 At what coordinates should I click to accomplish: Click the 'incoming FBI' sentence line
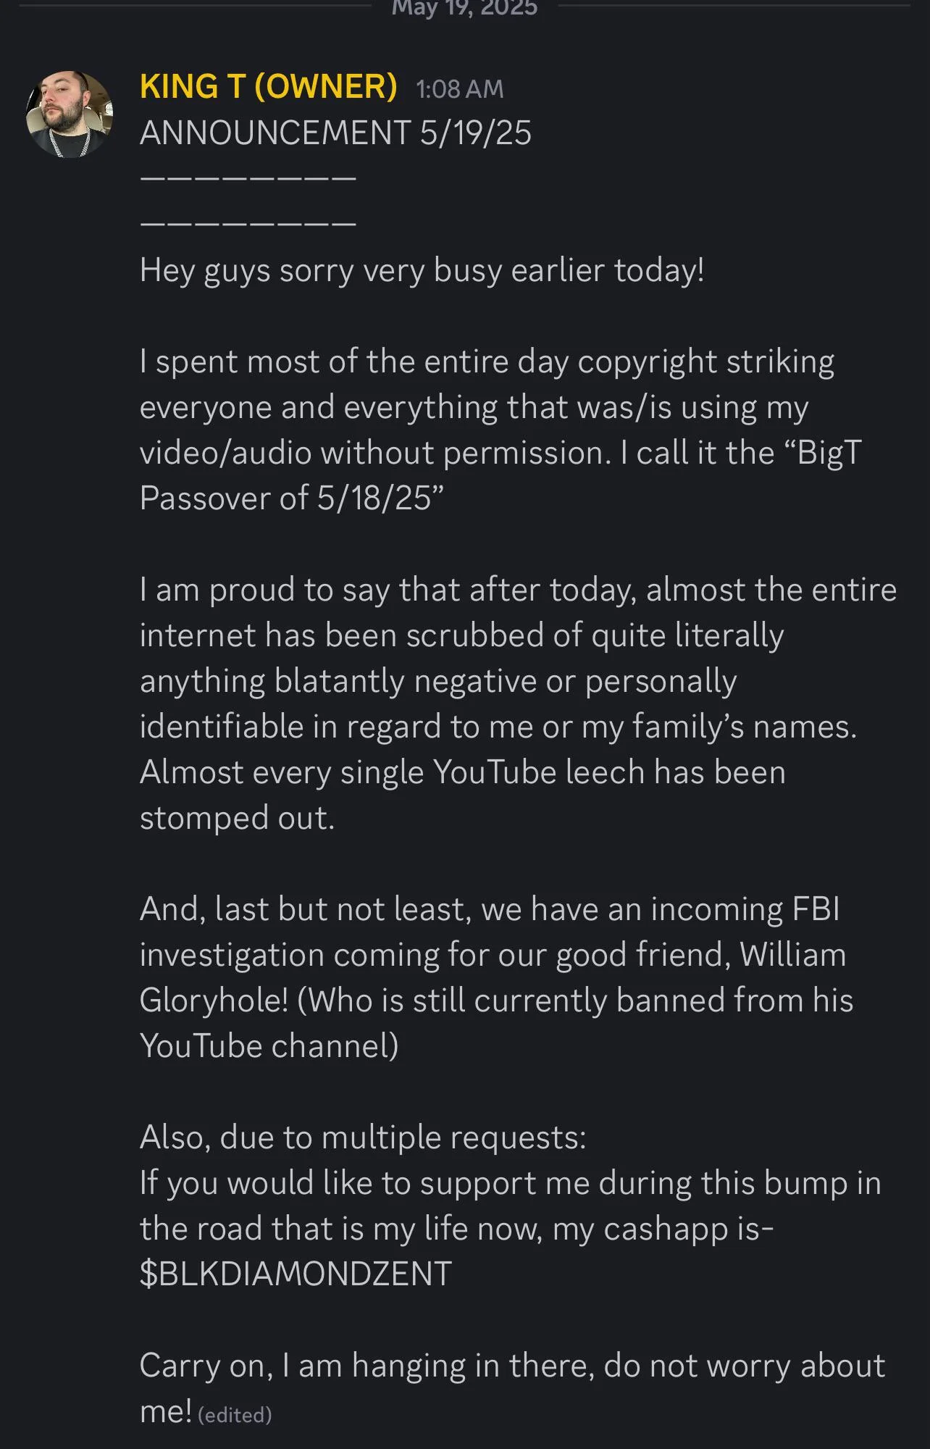point(490,909)
